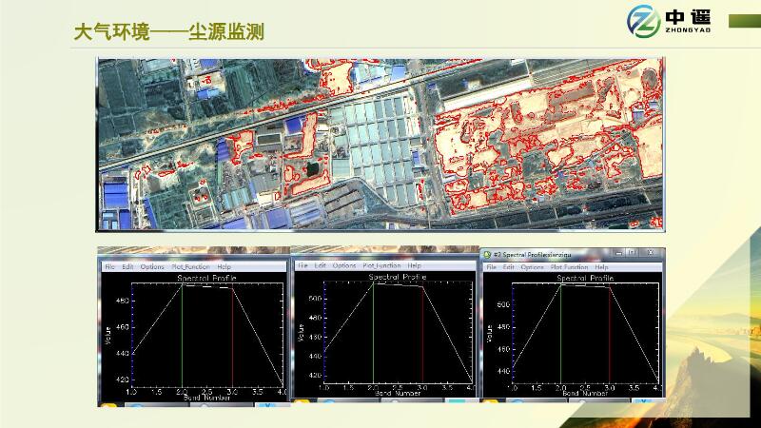Maximize the #2 Spectral Profile window
Viewport: 761px width, 428px height.
[634, 253]
